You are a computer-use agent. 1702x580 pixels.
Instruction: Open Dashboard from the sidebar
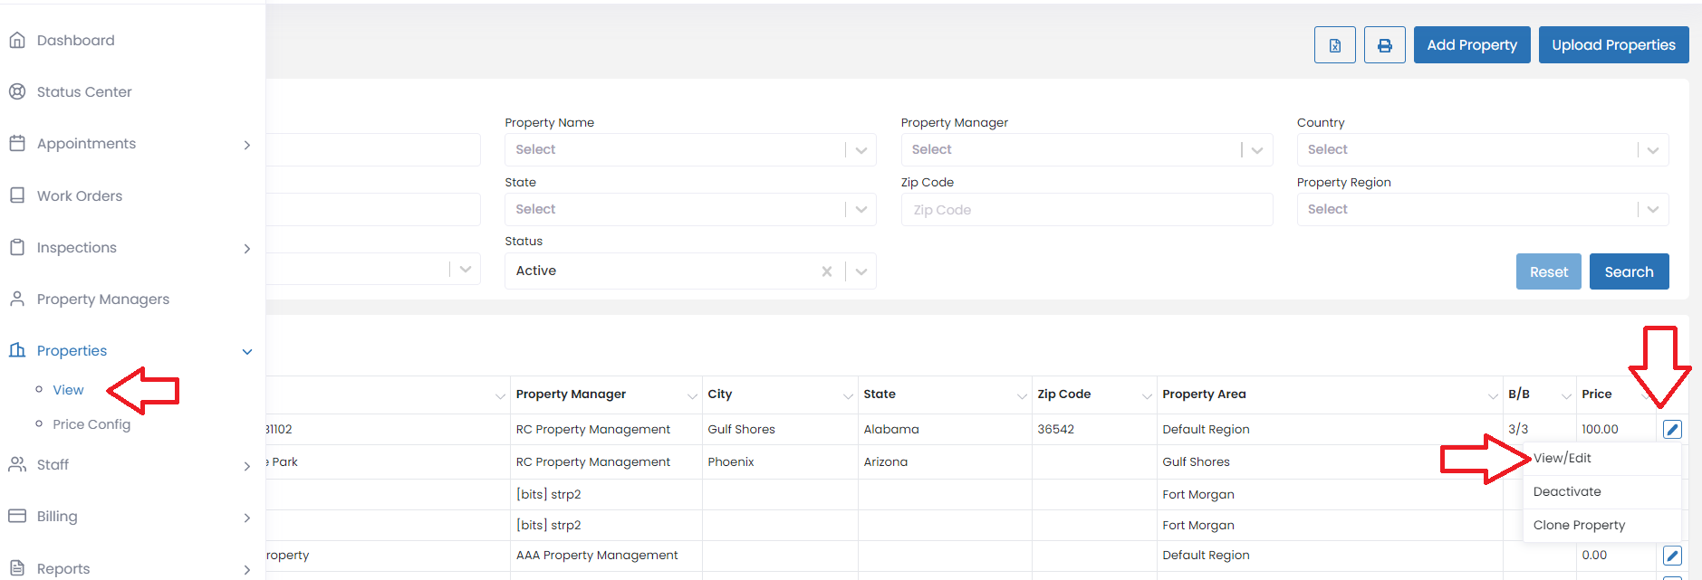click(75, 41)
